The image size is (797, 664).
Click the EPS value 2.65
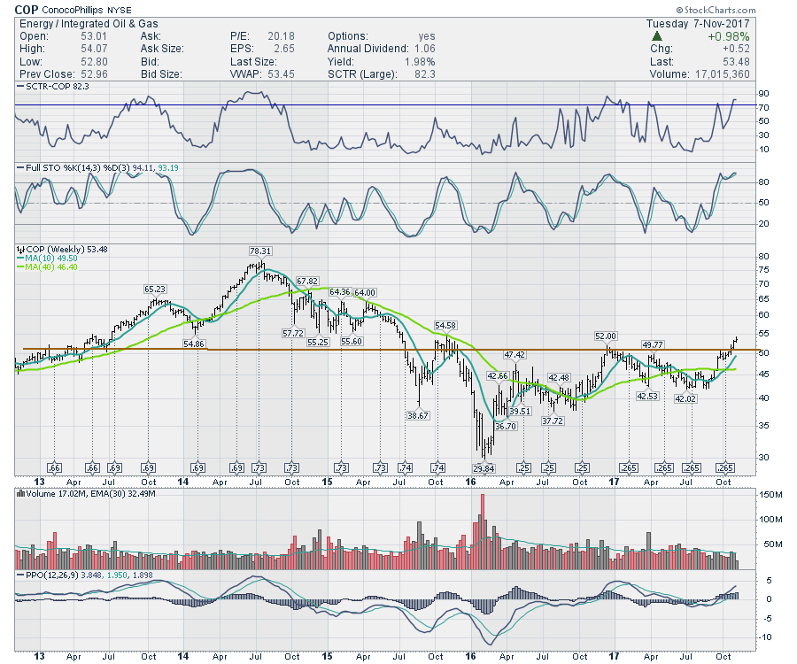pyautogui.click(x=284, y=49)
